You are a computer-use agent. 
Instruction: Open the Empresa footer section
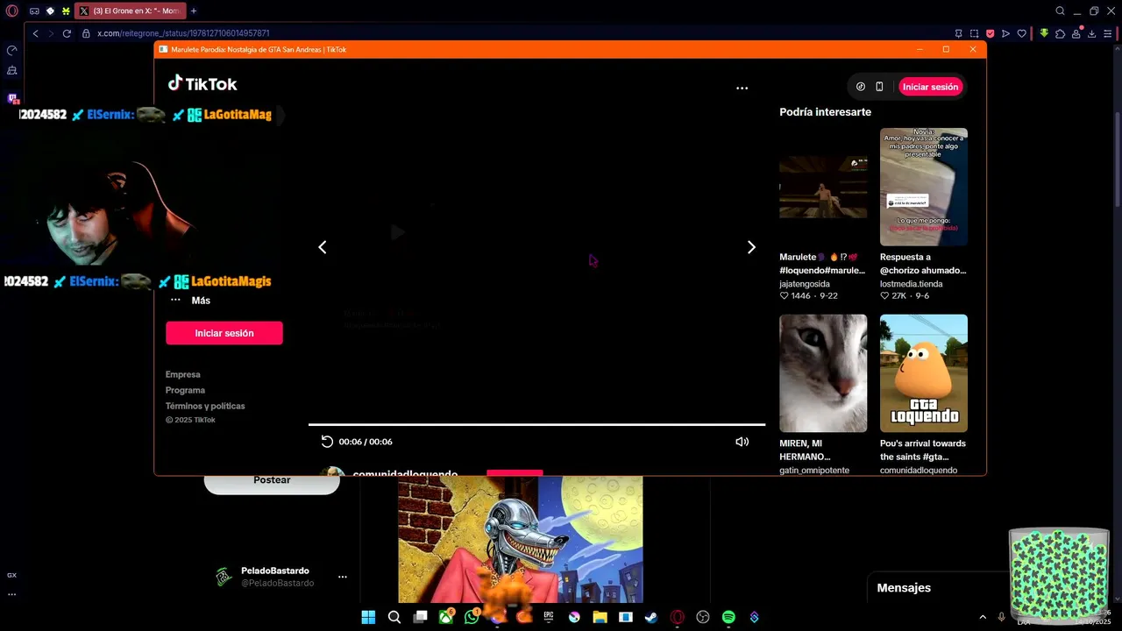click(x=183, y=374)
